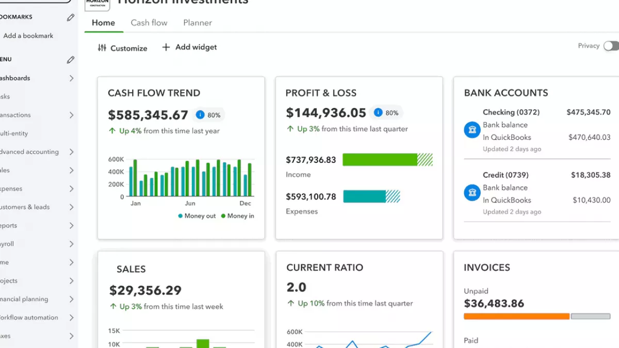This screenshot has height=348, width=619.
Task: Toggle the Privacy switch
Action: (611, 46)
